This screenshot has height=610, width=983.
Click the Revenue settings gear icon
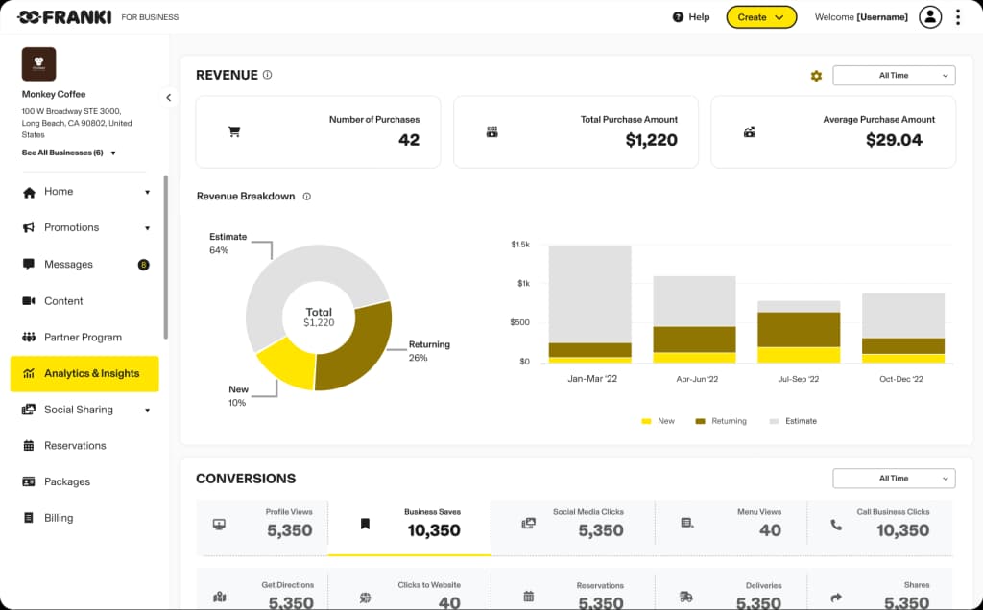[816, 76]
